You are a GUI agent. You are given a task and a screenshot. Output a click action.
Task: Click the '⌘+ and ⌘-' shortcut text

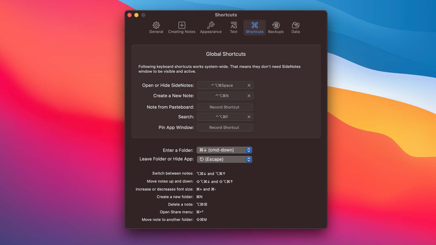point(206,189)
